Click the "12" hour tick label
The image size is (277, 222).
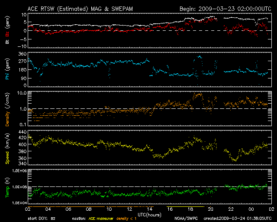129,209
